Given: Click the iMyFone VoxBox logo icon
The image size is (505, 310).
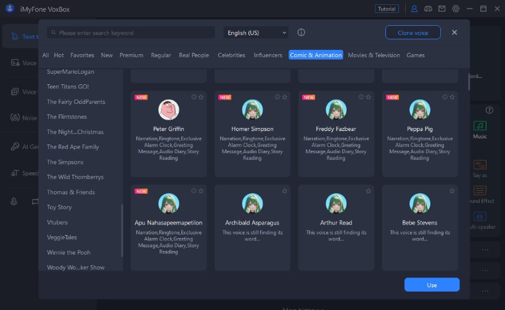Looking at the screenshot, I should click(x=10, y=9).
